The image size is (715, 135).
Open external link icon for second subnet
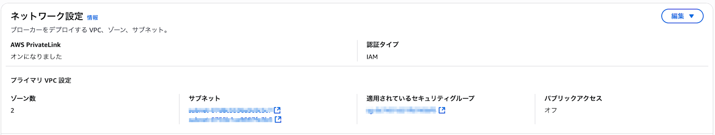tap(278, 119)
